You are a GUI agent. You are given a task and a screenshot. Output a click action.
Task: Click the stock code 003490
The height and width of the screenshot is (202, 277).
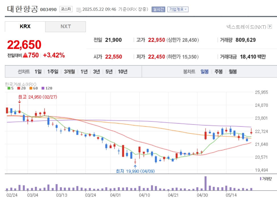pyautogui.click(x=48, y=10)
